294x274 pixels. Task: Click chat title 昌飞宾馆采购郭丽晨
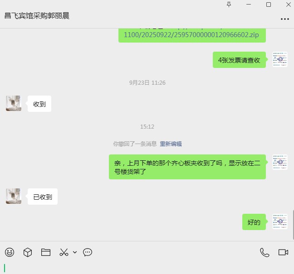37,16
